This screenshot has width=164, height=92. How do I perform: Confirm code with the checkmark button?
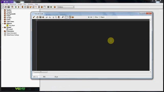coord(34,17)
